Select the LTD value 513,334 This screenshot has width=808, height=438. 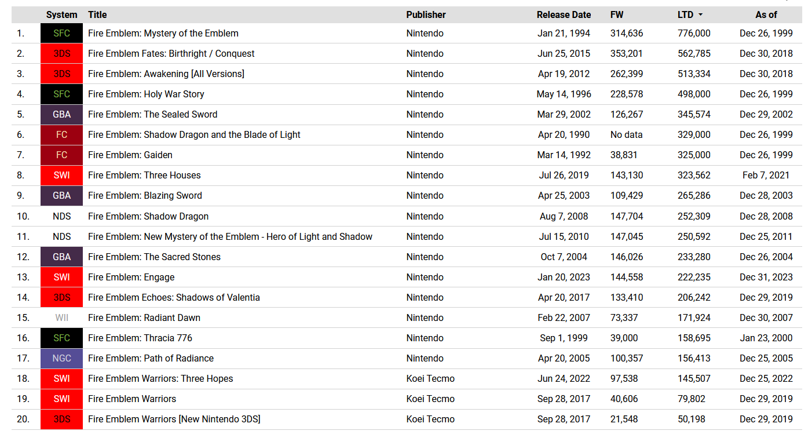tap(694, 74)
